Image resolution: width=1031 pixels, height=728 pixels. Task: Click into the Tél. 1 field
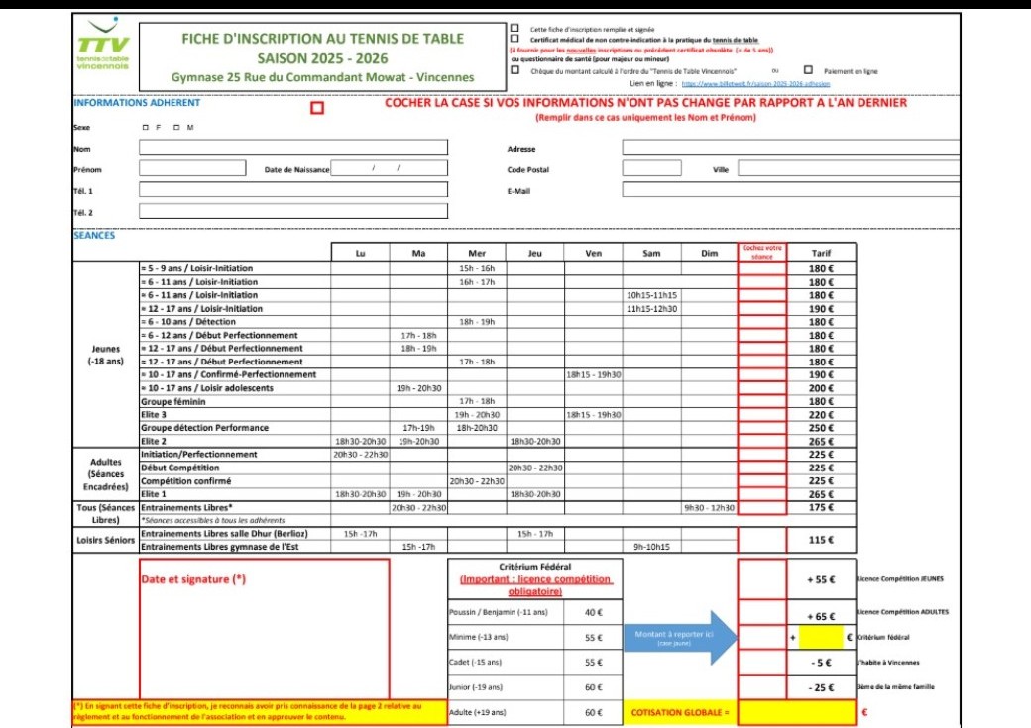pyautogui.click(x=293, y=190)
